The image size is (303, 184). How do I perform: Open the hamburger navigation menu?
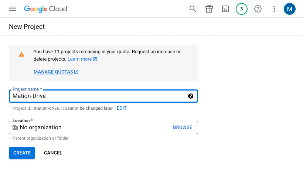(x=13, y=9)
